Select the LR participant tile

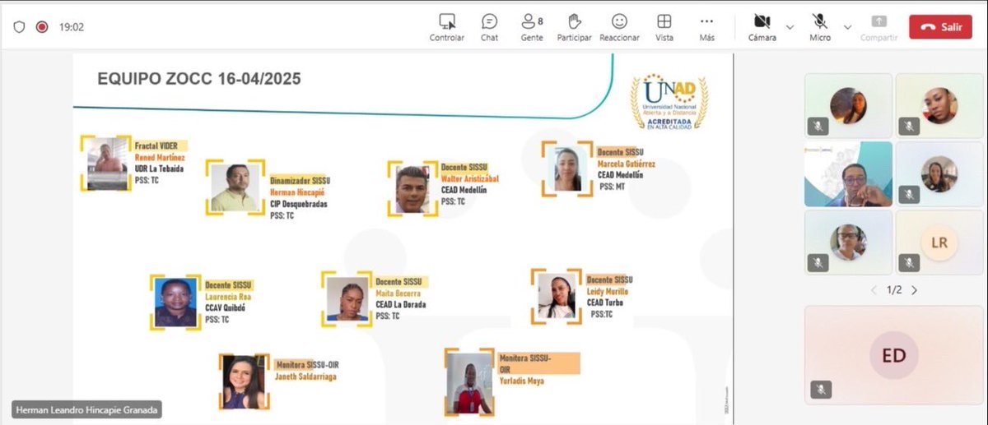pyautogui.click(x=939, y=243)
